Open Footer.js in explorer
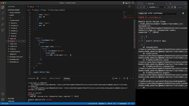189x106 pixels. (x=14, y=28)
